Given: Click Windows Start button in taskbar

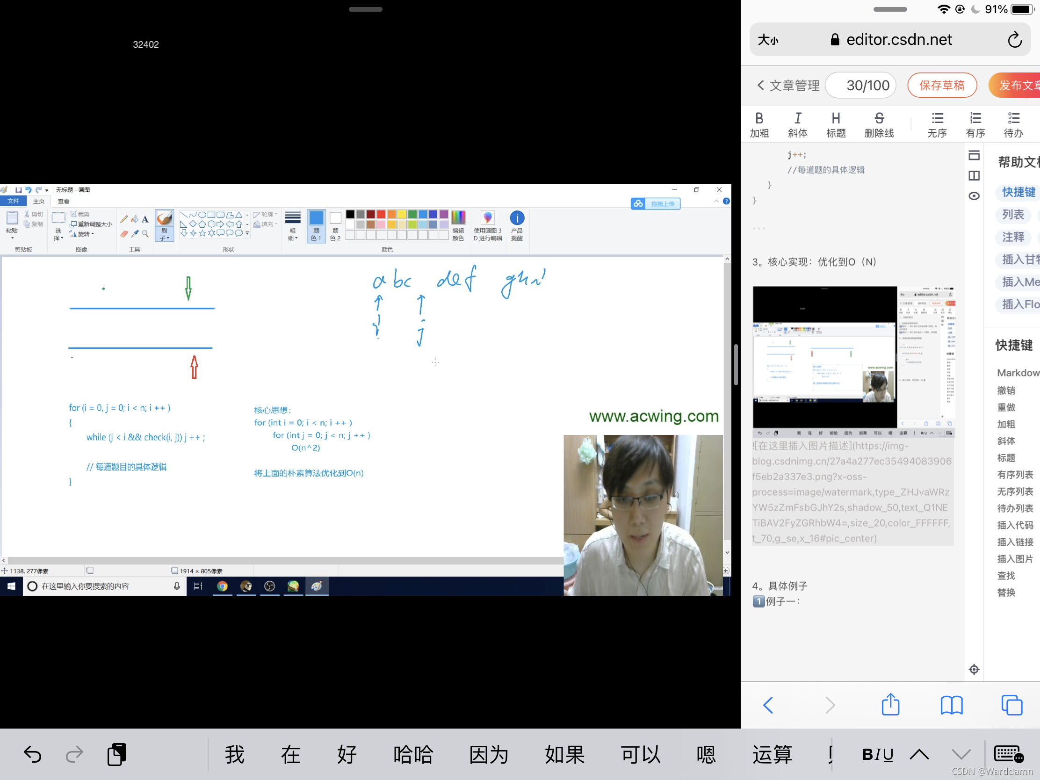Looking at the screenshot, I should click(11, 586).
